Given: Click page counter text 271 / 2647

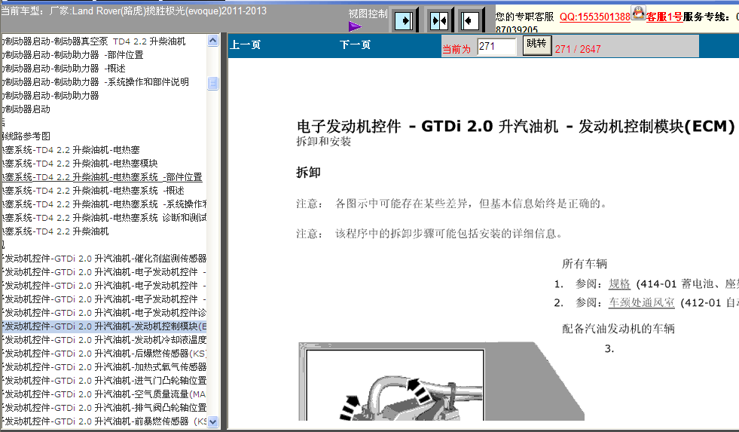Looking at the screenshot, I should [578, 49].
